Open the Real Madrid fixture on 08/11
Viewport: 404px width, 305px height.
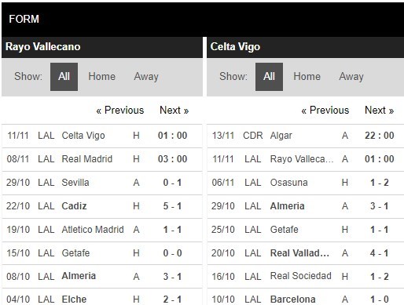pos(102,159)
